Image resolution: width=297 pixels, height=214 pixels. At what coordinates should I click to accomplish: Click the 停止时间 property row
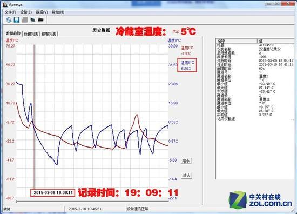(255, 65)
